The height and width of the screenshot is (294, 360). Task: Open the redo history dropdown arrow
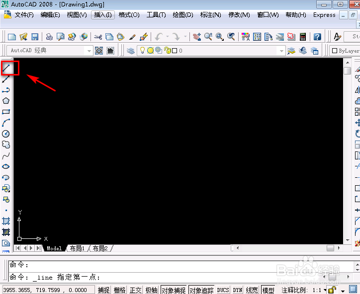pyautogui.click(x=185, y=36)
